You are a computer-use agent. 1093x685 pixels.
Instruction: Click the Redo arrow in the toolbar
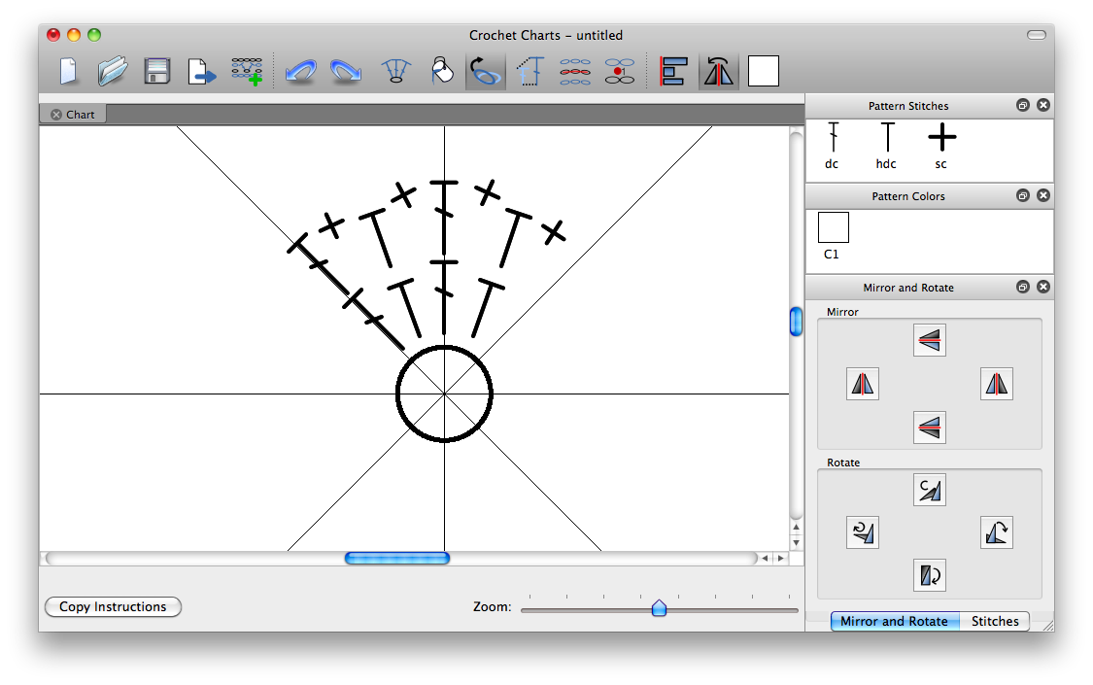[x=346, y=71]
